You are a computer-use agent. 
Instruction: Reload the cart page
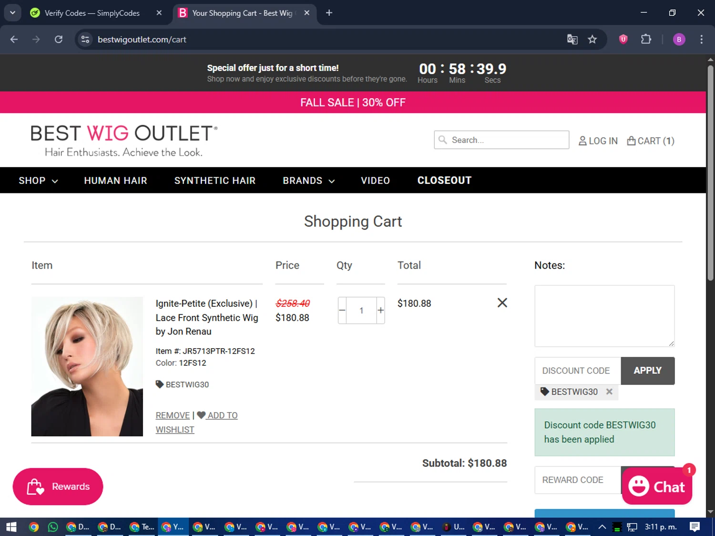tap(59, 40)
